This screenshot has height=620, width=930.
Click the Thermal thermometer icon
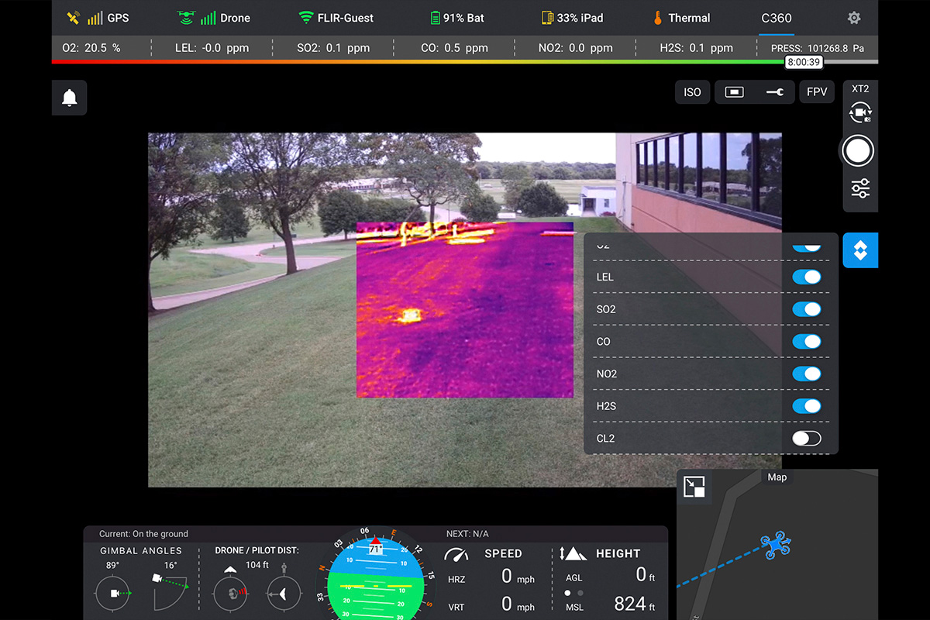(x=658, y=18)
